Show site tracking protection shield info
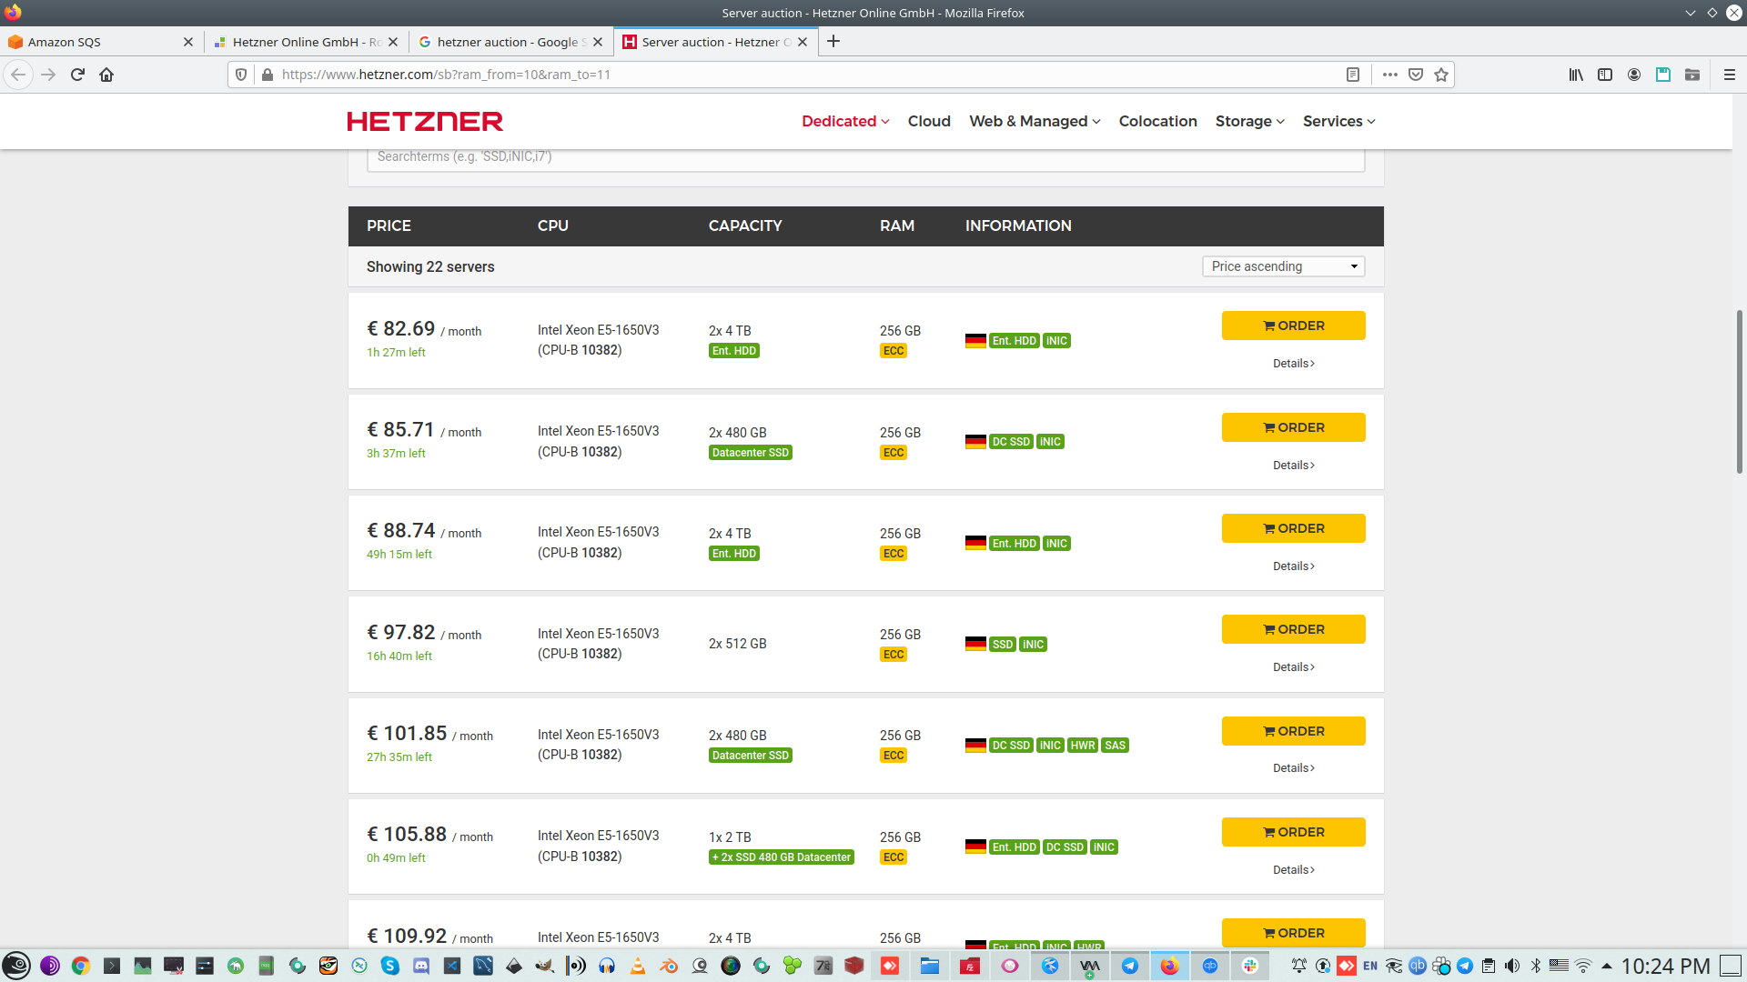This screenshot has width=1747, height=982. tap(241, 75)
